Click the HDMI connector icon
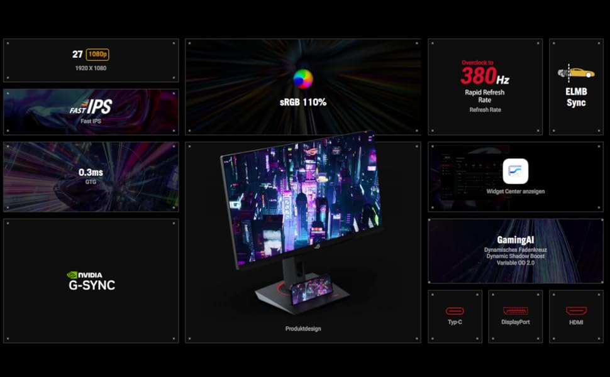Screen dimensions: 610x377 (576, 311)
